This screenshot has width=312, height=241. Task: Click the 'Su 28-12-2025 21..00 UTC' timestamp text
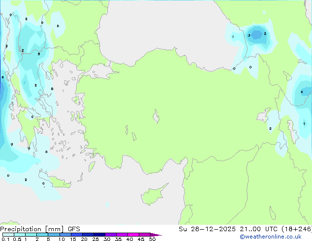[x=228, y=229]
